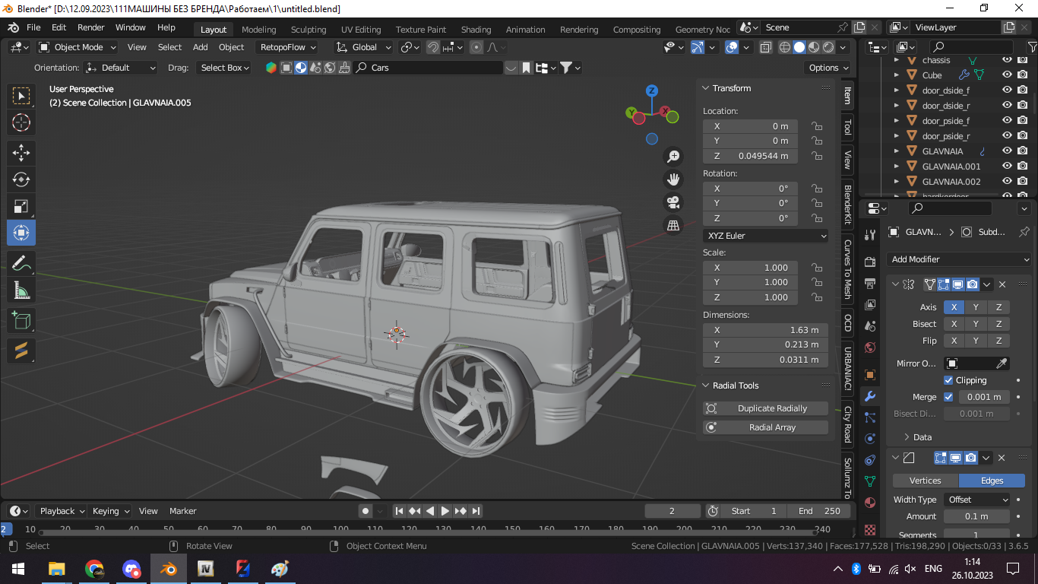Toggle Flip X axis in Mirror modifier

[954, 341]
